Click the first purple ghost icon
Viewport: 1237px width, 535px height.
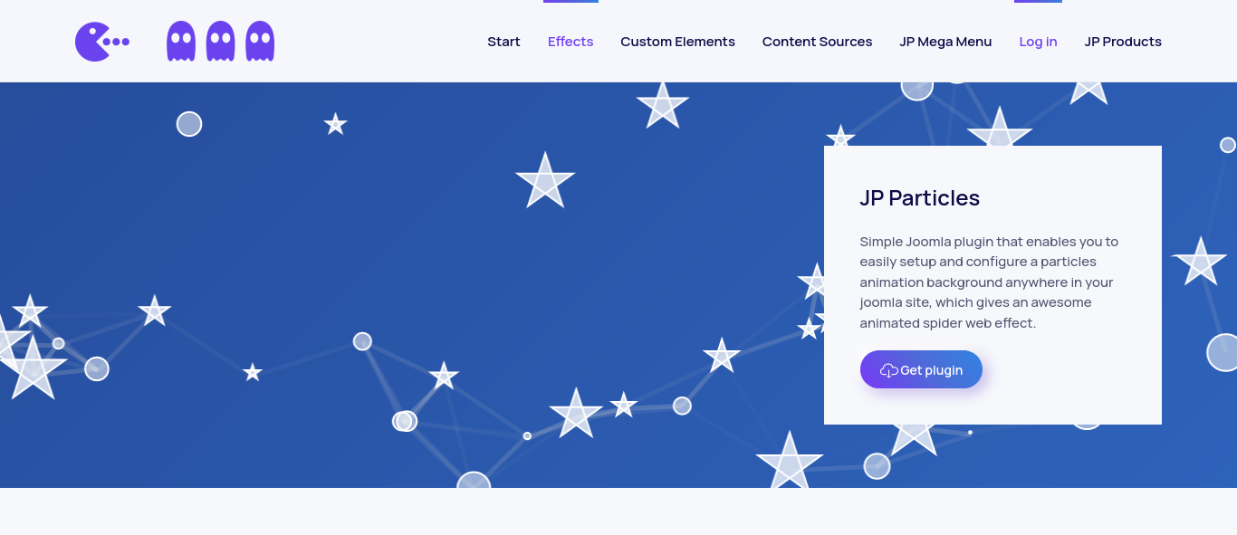[181, 42]
